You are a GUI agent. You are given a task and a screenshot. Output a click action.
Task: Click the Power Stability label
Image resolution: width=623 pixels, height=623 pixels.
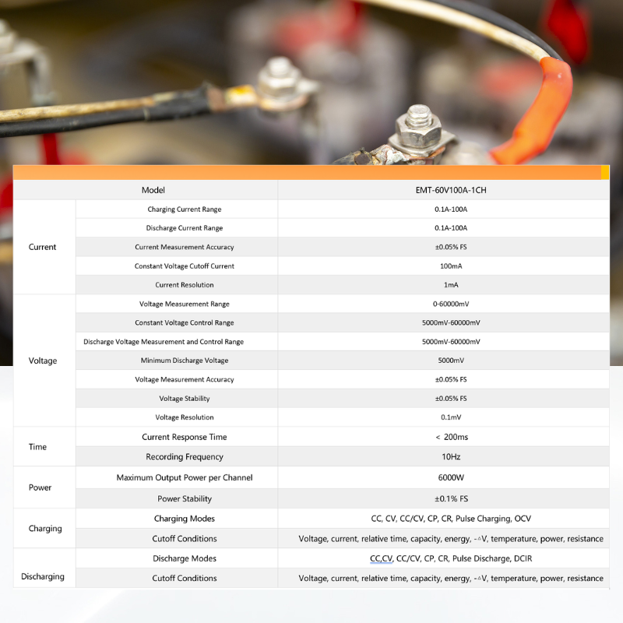(x=185, y=498)
